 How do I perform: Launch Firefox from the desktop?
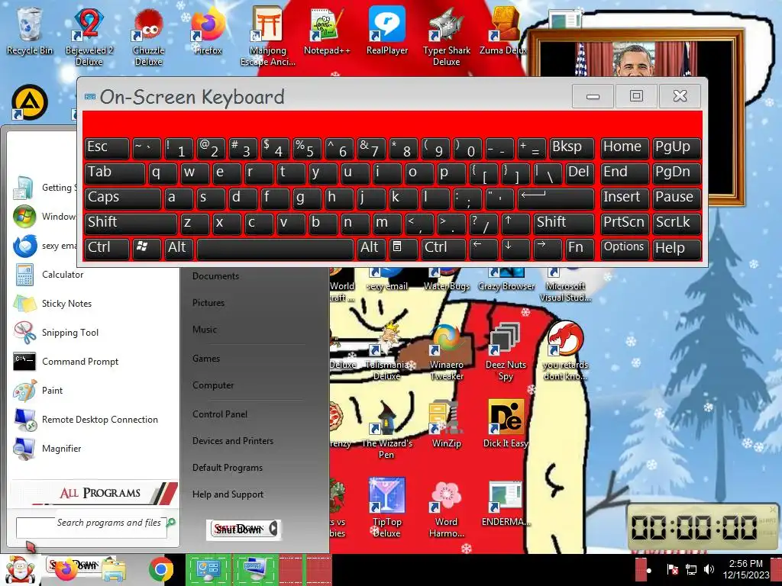(208, 31)
